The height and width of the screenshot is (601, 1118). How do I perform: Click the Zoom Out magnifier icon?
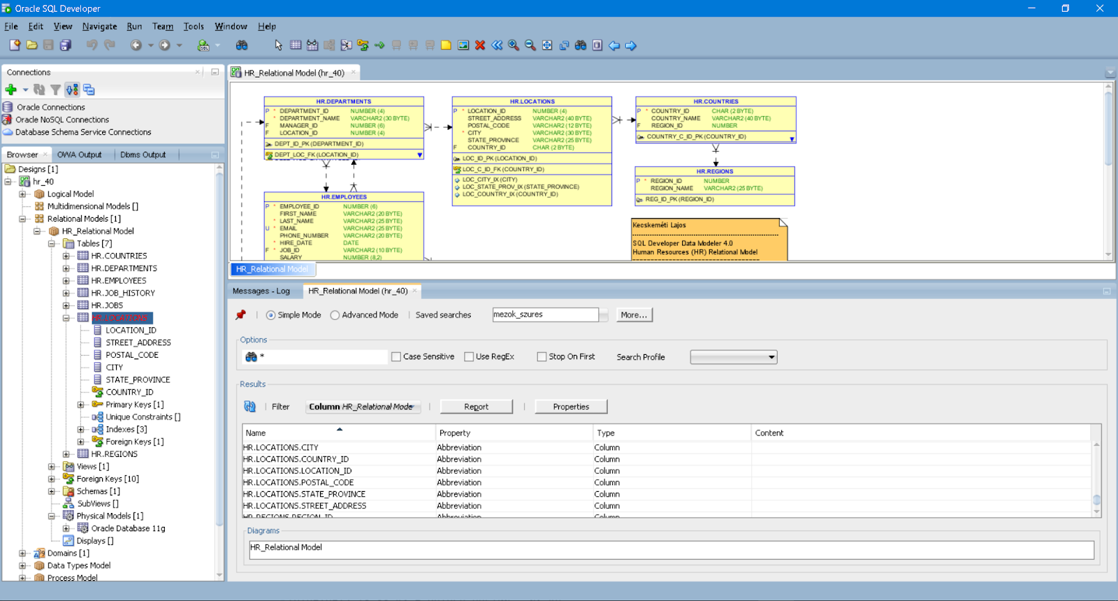click(530, 45)
